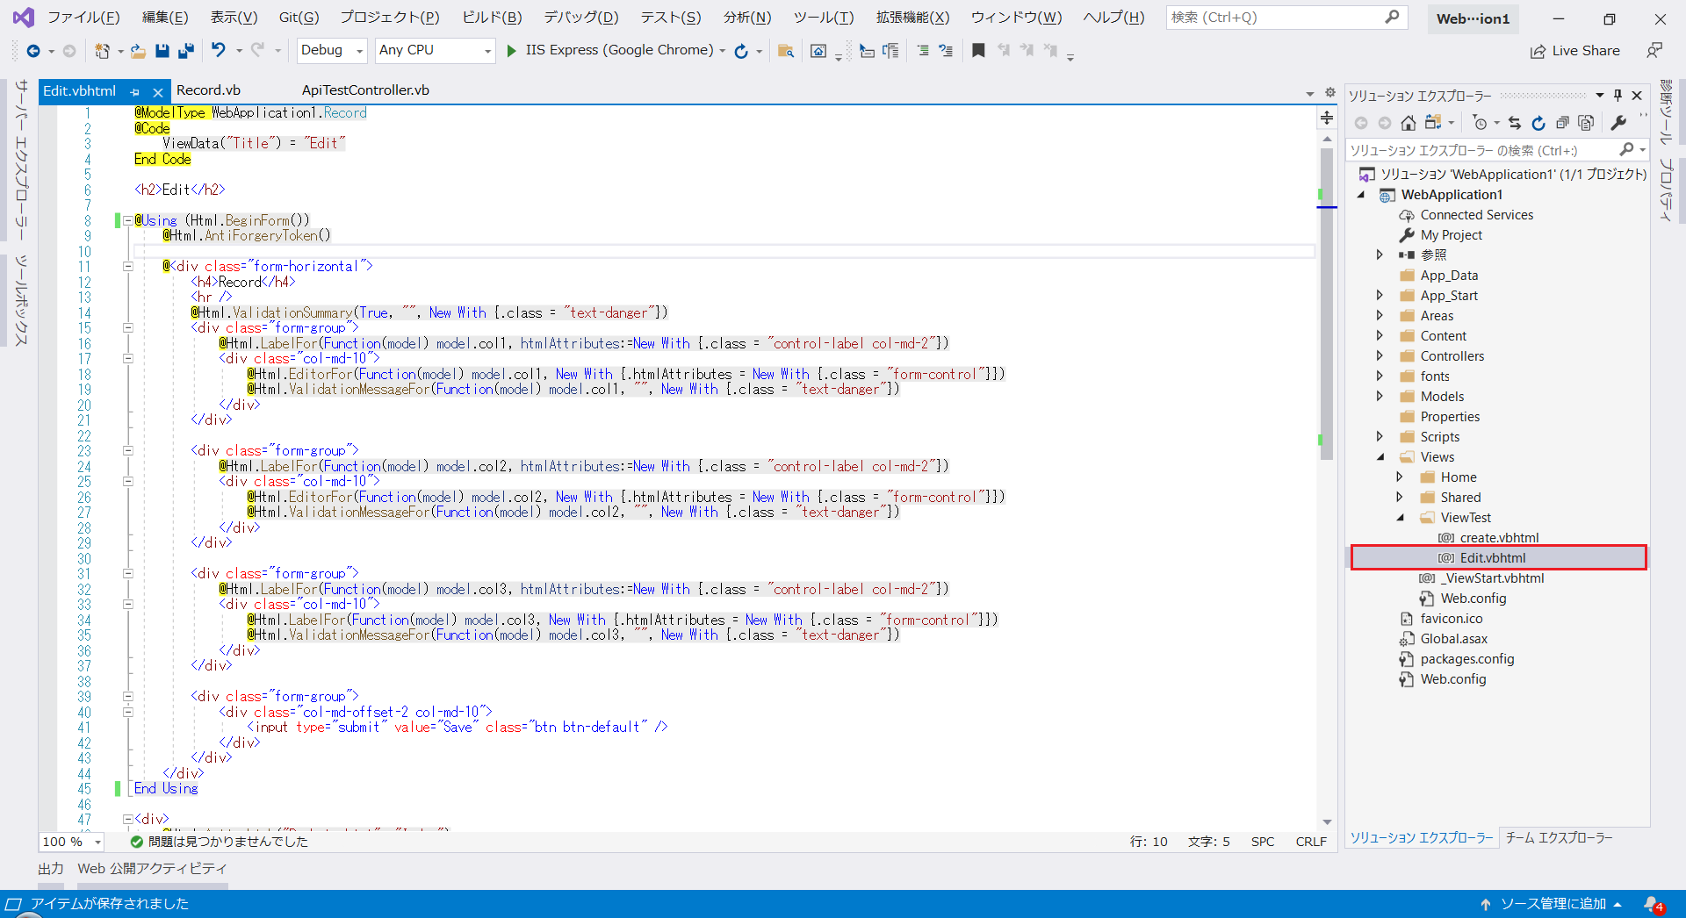This screenshot has height=918, width=1686.
Task: Expand the Controllers folder
Action: [x=1381, y=355]
